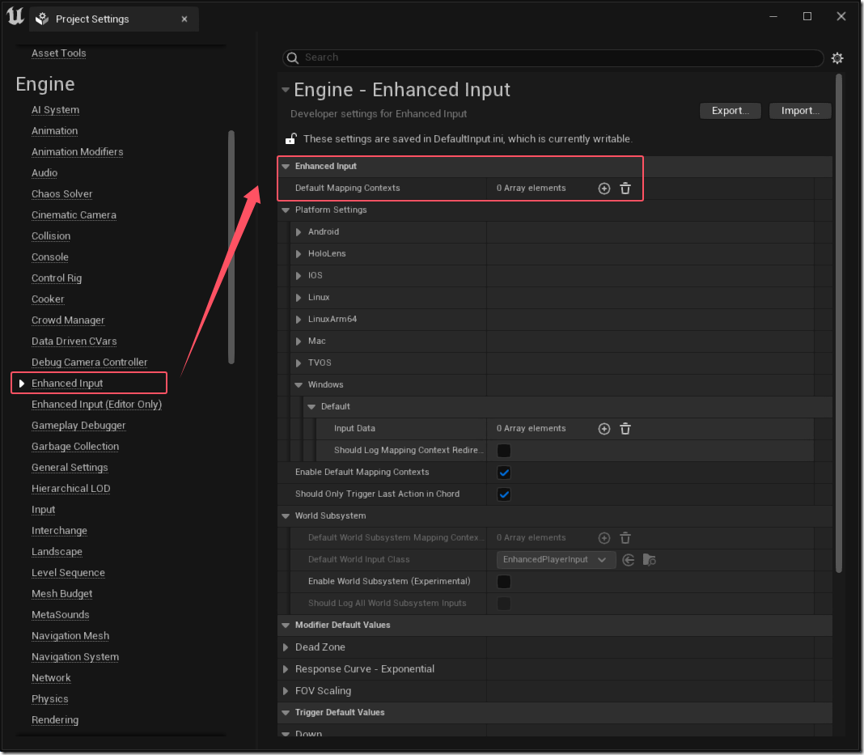The height and width of the screenshot is (755, 864).
Task: Open Asset Tools settings
Action: (x=58, y=53)
